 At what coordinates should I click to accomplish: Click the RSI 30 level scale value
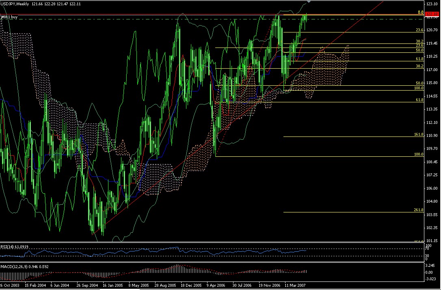pos(427,256)
